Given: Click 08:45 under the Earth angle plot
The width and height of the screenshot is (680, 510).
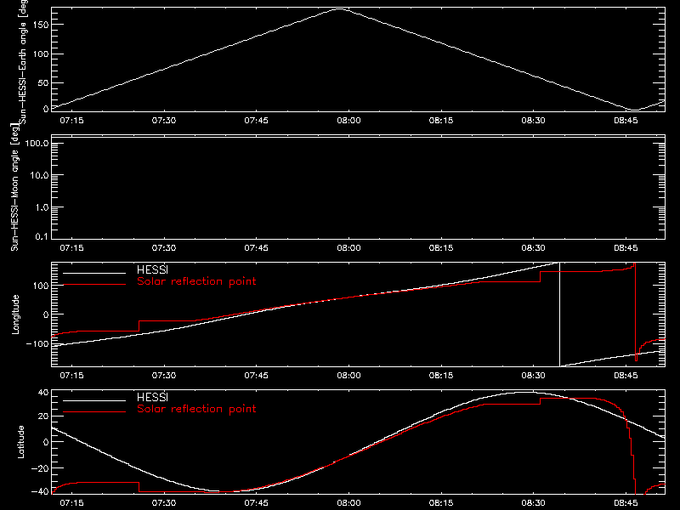Looking at the screenshot, I should 626,121.
